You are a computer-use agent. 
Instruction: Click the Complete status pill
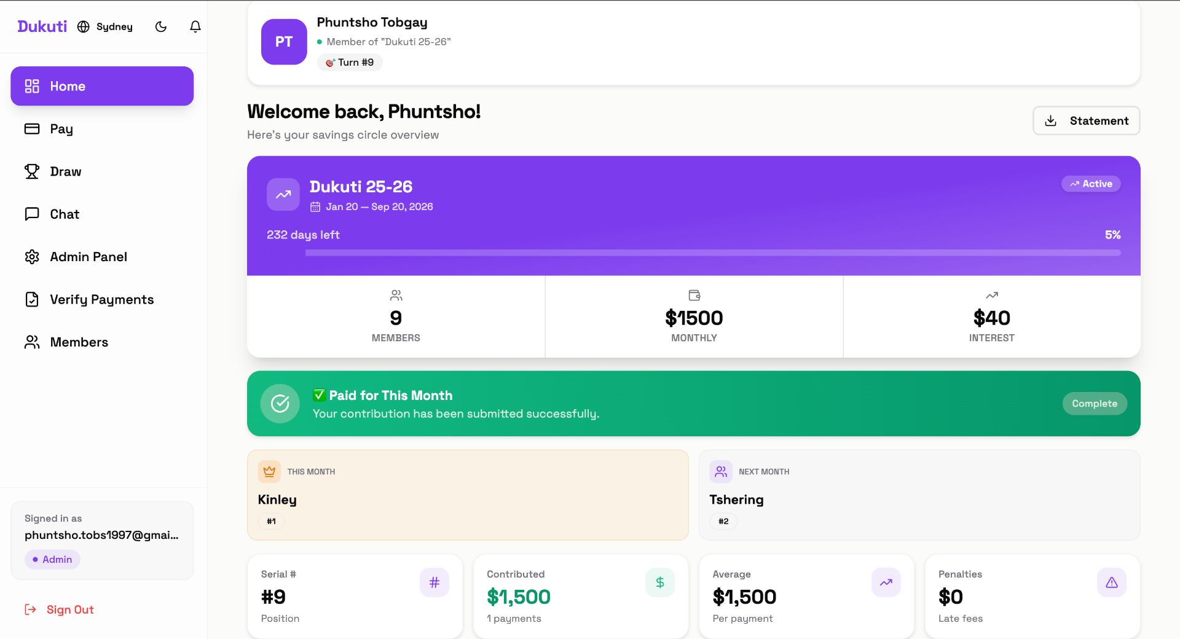[1095, 404]
